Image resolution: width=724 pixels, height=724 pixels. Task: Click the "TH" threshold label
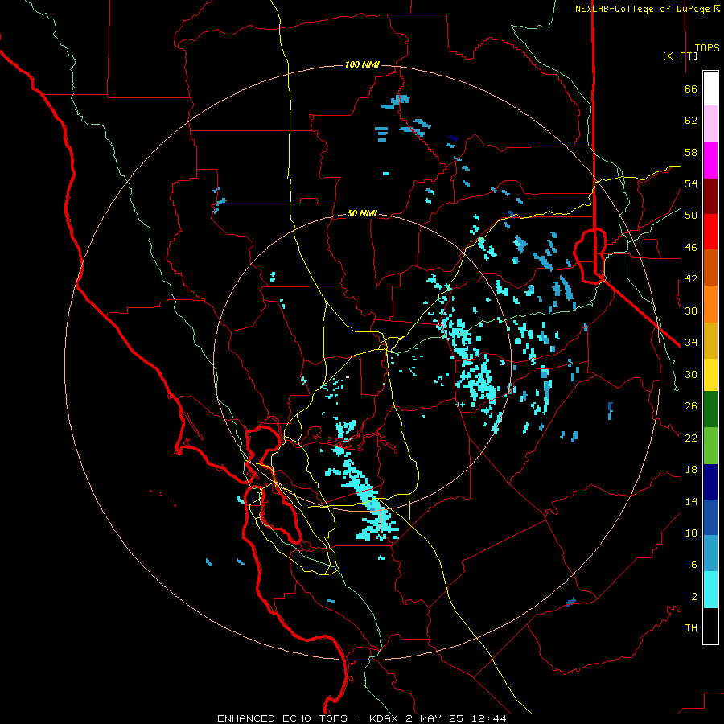click(x=691, y=627)
